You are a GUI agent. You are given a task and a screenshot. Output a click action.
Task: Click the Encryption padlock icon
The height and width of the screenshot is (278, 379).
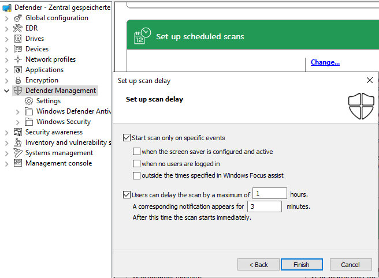(x=18, y=80)
